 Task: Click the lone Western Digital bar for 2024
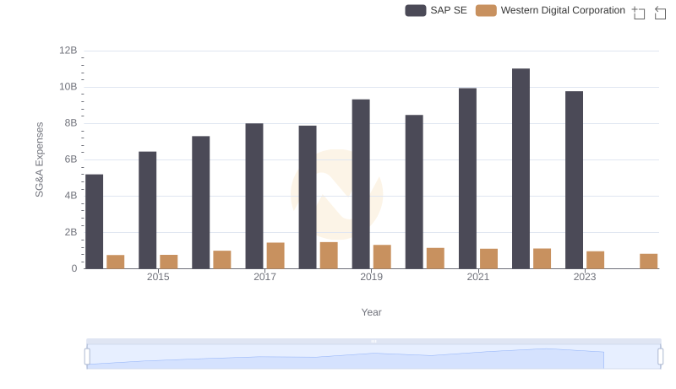[x=649, y=262]
